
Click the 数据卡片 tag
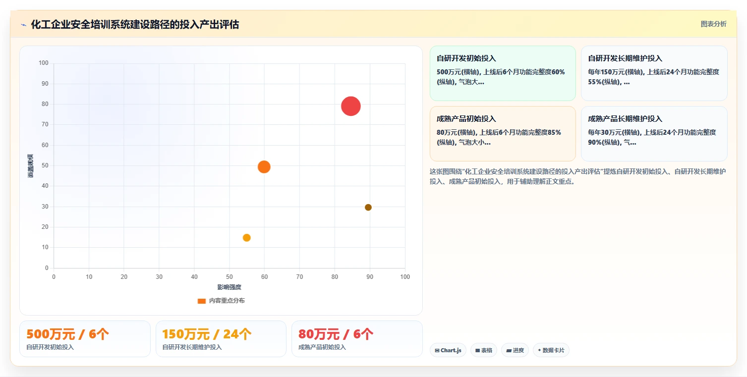click(551, 350)
